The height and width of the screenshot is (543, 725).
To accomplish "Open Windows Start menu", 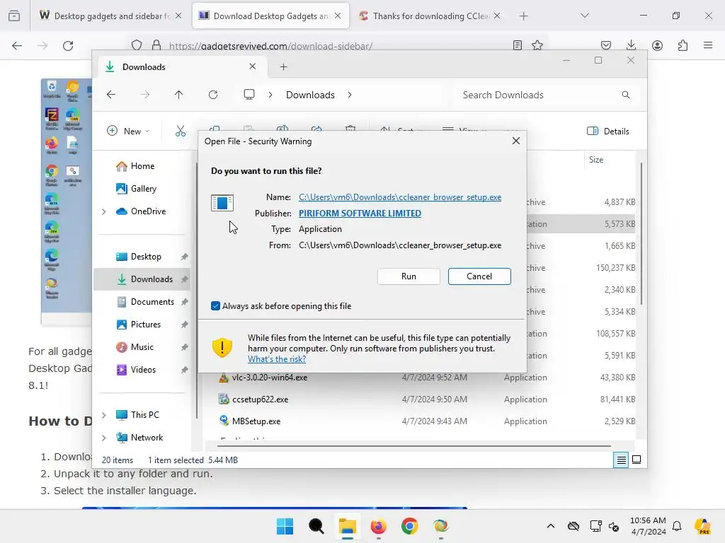I will [285, 526].
